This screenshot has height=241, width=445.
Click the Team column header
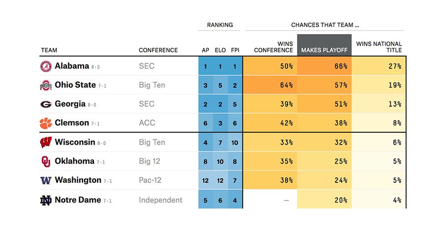tap(49, 50)
